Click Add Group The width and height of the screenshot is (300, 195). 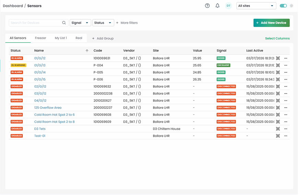pos(103,38)
